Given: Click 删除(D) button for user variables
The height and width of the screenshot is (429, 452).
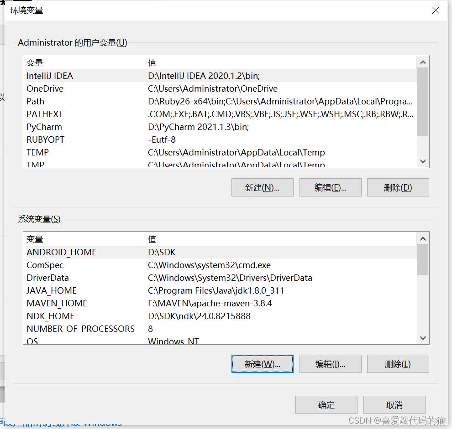Looking at the screenshot, I should [398, 187].
